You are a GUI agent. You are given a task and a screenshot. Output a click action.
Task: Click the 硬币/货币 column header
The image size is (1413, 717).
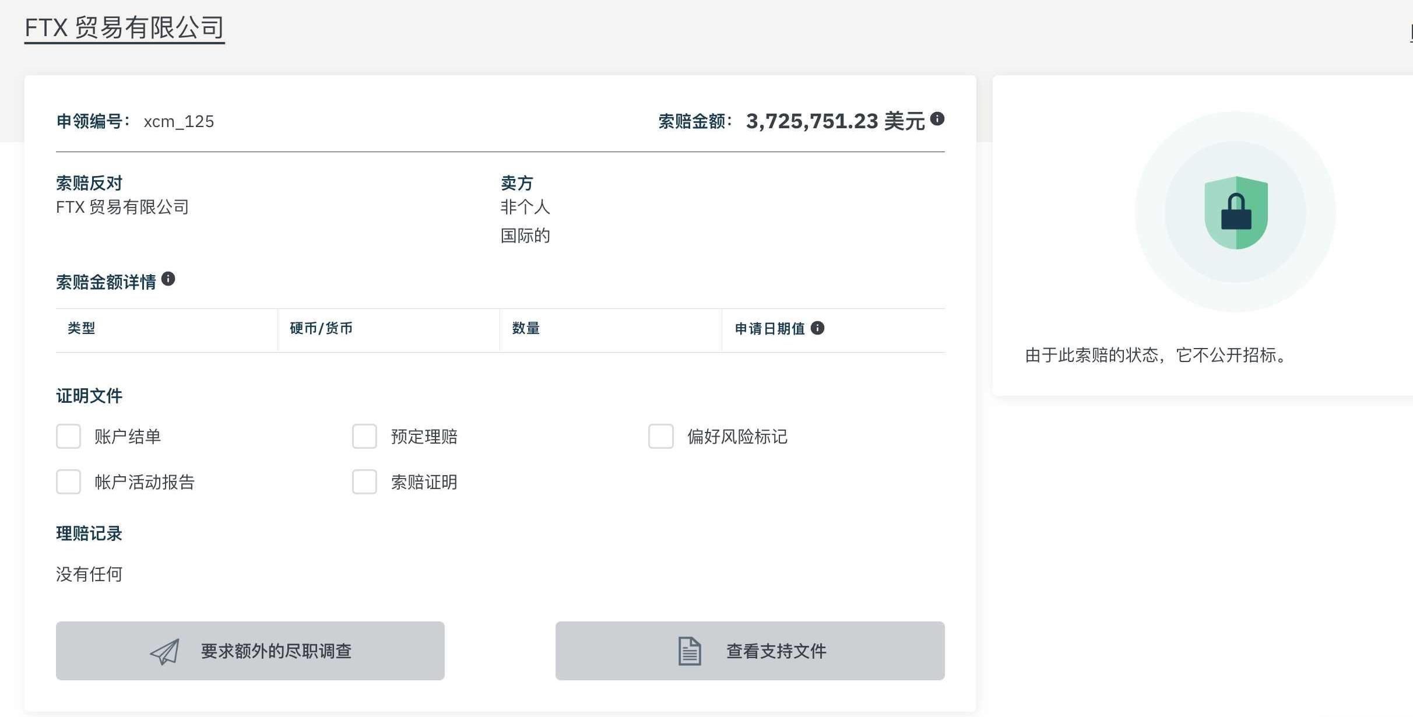click(321, 328)
